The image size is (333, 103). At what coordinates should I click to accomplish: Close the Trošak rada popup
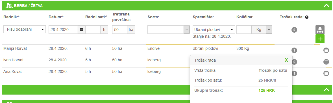286,60
